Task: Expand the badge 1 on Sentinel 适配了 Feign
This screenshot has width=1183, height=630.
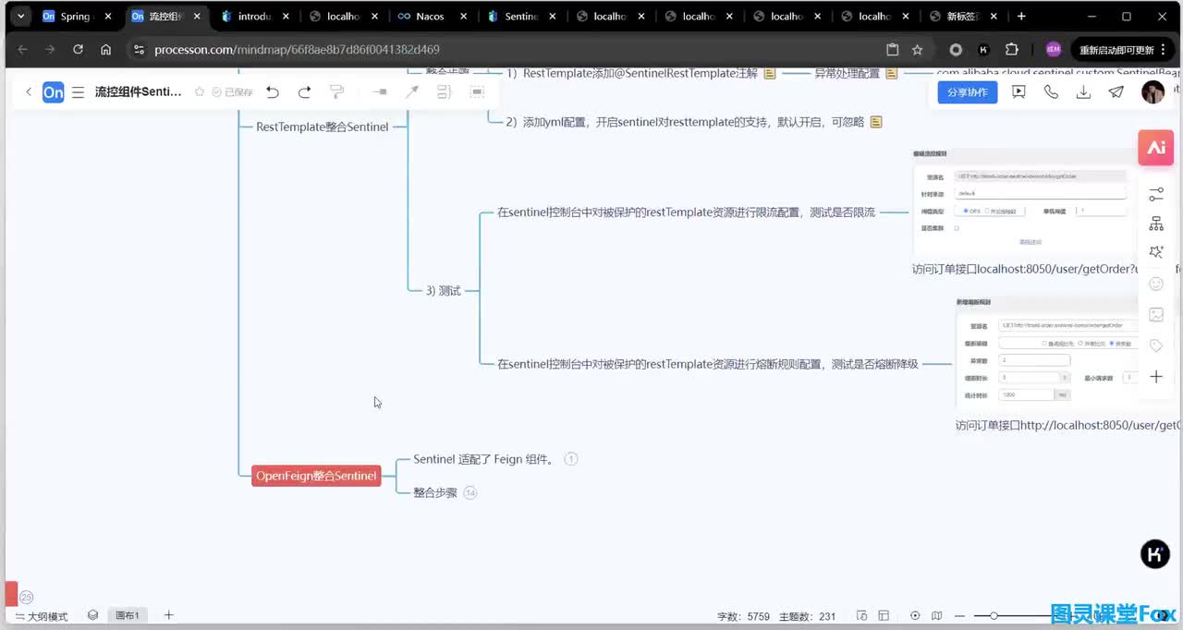Action: click(x=571, y=459)
